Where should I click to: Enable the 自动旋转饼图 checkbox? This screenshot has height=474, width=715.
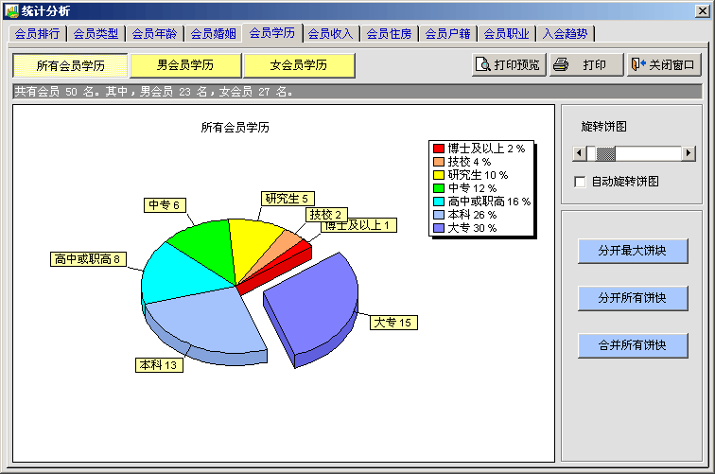580,182
